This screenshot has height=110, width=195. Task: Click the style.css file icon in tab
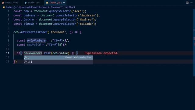point(26,3)
